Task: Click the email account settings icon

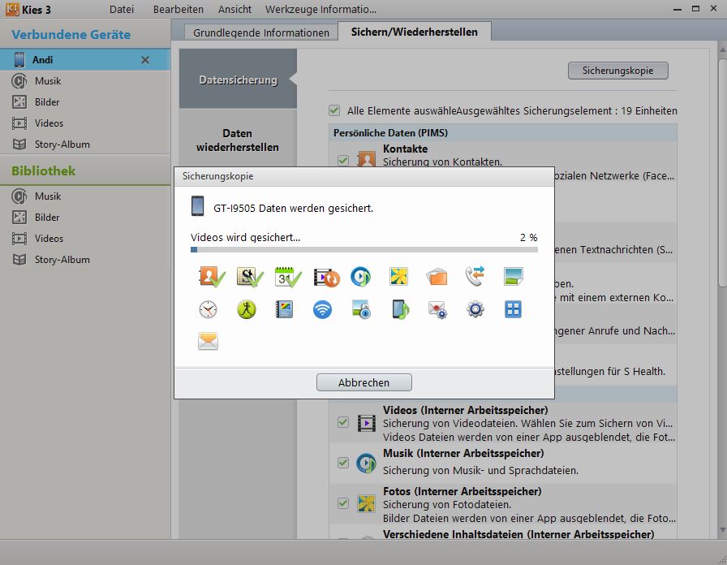Action: click(x=437, y=310)
